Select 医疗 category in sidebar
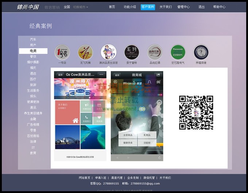Viewport: 248px width, 193px height. 33,79
